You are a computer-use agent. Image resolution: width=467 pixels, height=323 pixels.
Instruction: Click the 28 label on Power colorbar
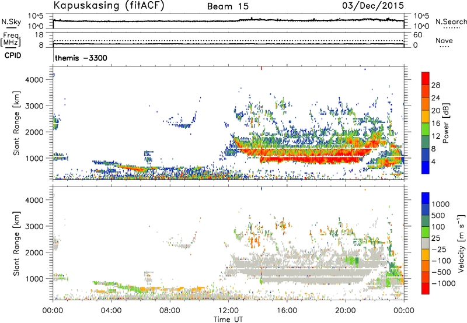pos(435,85)
